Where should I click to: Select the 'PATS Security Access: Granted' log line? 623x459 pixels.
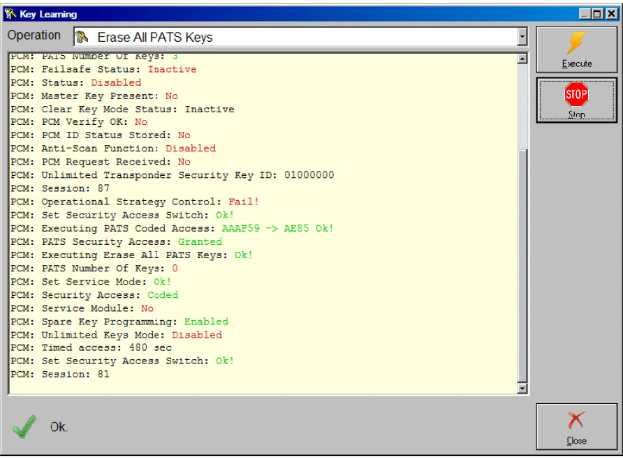pyautogui.click(x=117, y=241)
